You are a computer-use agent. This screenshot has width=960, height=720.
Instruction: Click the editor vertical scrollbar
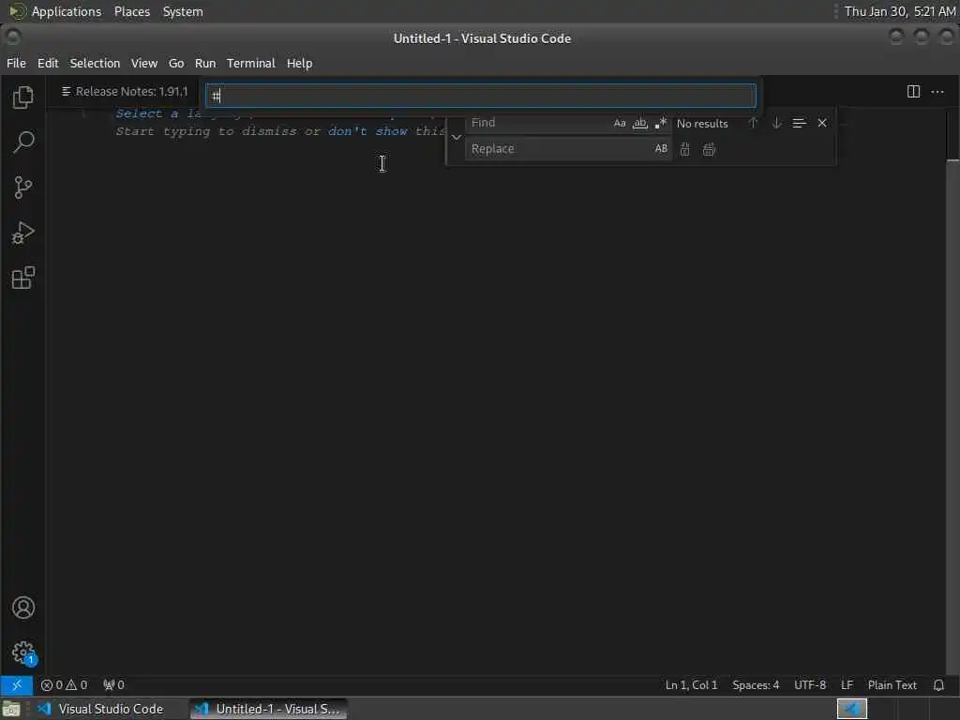click(952, 392)
